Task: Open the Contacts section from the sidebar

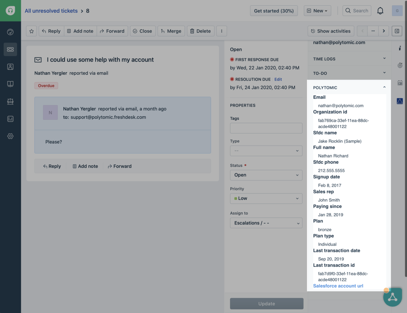Action: pos(10,67)
